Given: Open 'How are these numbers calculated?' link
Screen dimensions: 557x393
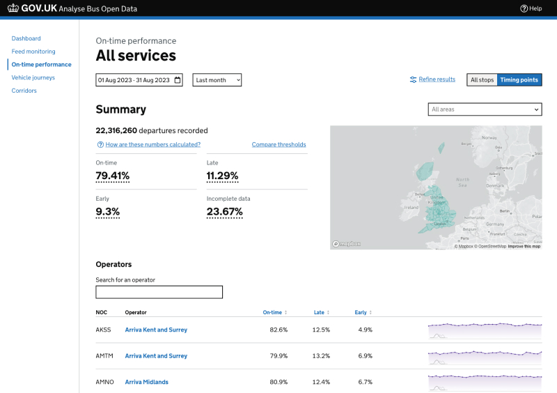Looking at the screenshot, I should (152, 144).
